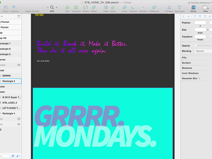Click the layer filter search field
Image resolution: width=212 pixels, height=159 pixels.
[5, 156]
